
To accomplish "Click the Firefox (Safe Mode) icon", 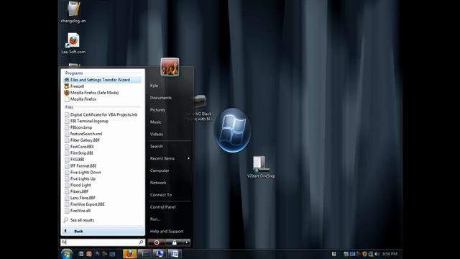I will [x=67, y=93].
